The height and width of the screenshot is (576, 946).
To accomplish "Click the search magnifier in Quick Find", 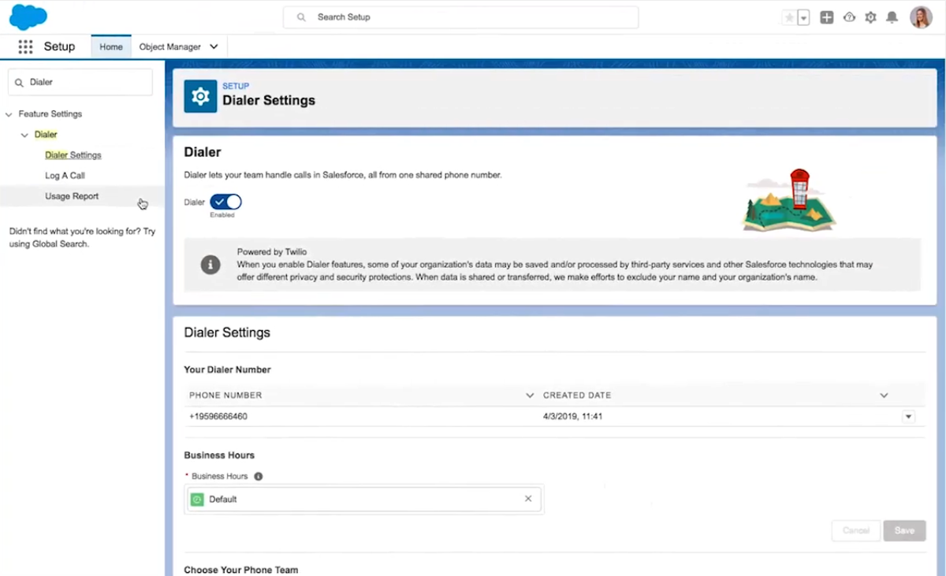I will tap(19, 82).
